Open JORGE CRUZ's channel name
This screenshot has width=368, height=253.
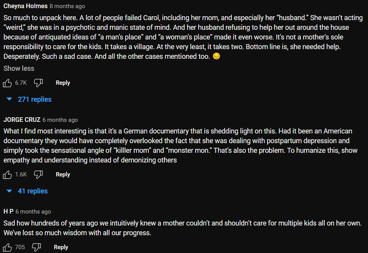point(22,120)
